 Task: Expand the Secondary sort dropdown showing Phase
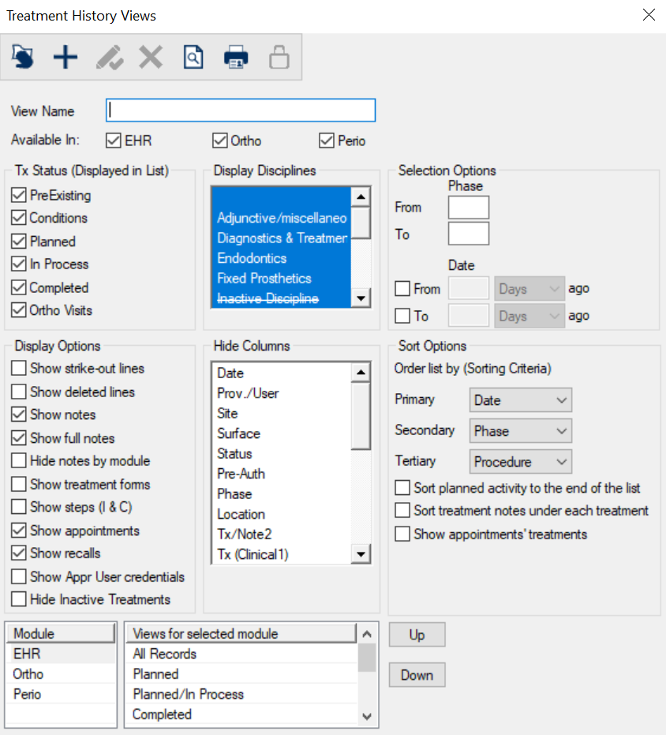(x=520, y=431)
